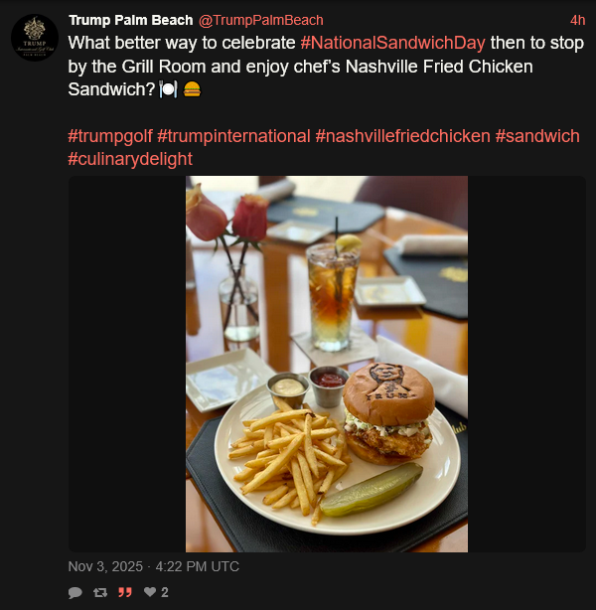Click the #nashvillefriedchicken hashtag
Screen dimensions: 596x610
pyautogui.click(x=402, y=136)
